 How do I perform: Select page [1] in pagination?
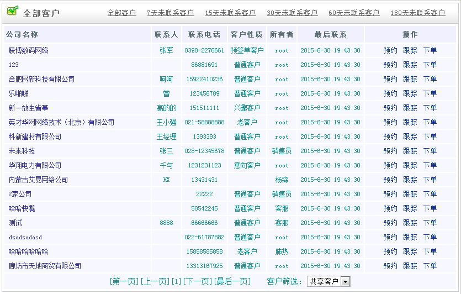[177, 281]
